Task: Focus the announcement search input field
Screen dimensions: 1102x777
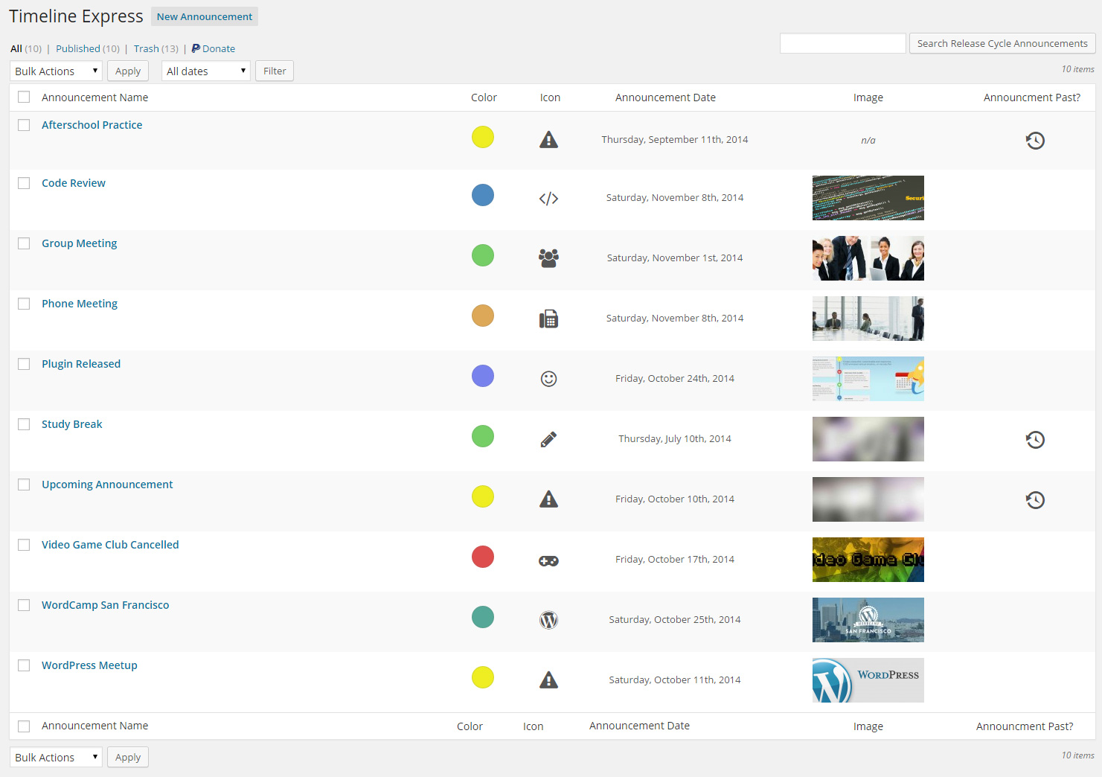Action: [x=842, y=44]
